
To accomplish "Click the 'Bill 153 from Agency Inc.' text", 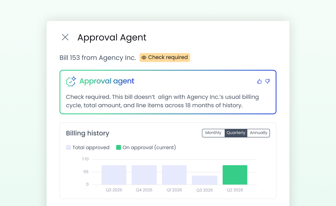I will [x=98, y=58].
